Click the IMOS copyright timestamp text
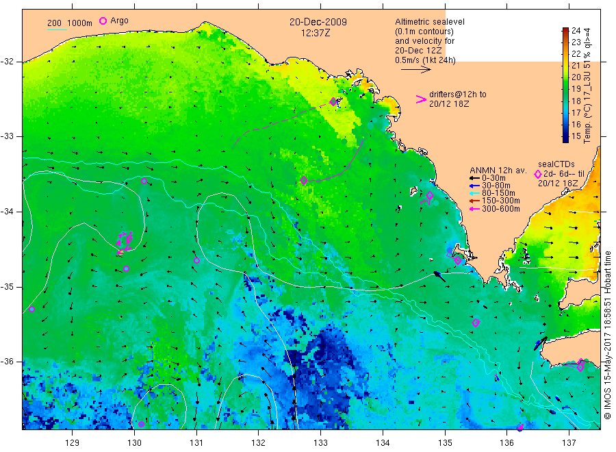Image resolution: width=616 pixels, height=452 pixels. coord(607,335)
